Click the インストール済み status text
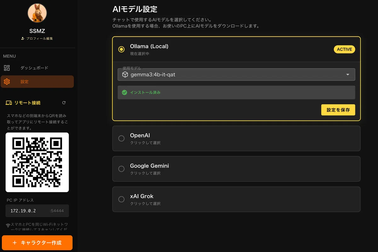This screenshot has width=378, height=252. pos(145,92)
